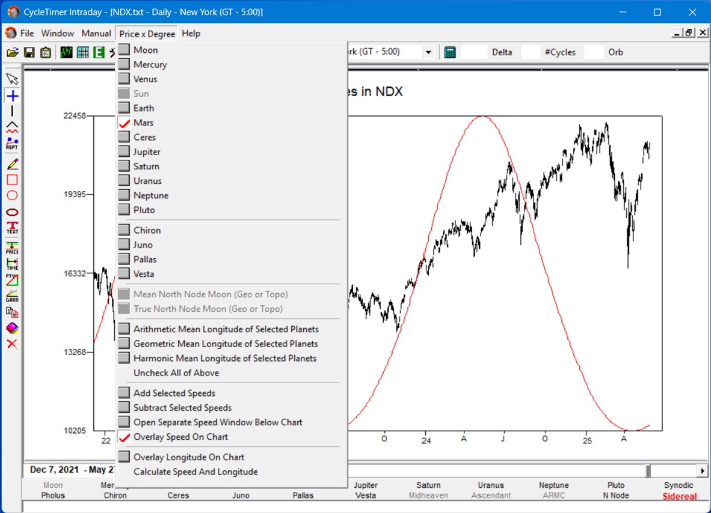Open the File menu

[x=27, y=33]
